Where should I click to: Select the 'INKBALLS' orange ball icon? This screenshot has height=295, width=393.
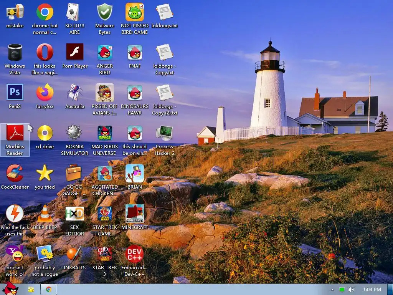tap(74, 254)
